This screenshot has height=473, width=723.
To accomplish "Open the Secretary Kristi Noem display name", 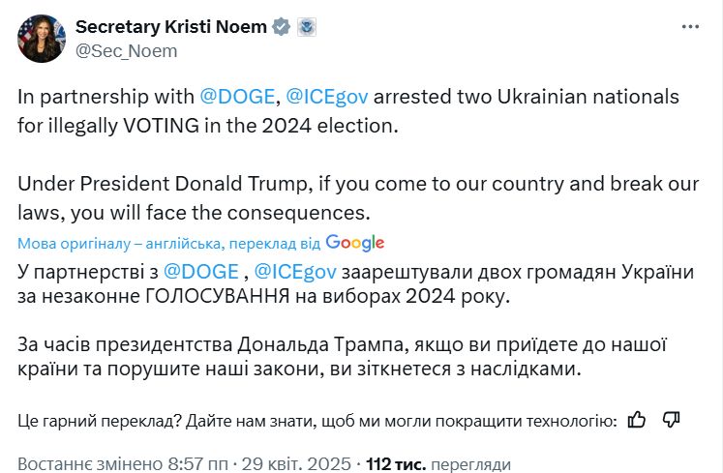I will [170, 27].
